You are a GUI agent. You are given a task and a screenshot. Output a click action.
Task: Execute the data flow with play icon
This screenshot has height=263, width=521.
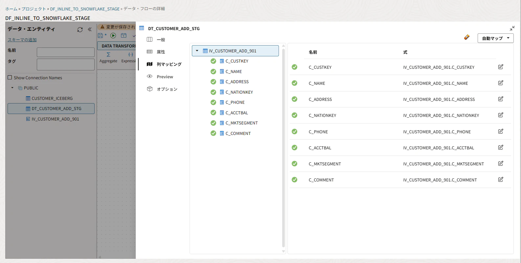click(113, 35)
